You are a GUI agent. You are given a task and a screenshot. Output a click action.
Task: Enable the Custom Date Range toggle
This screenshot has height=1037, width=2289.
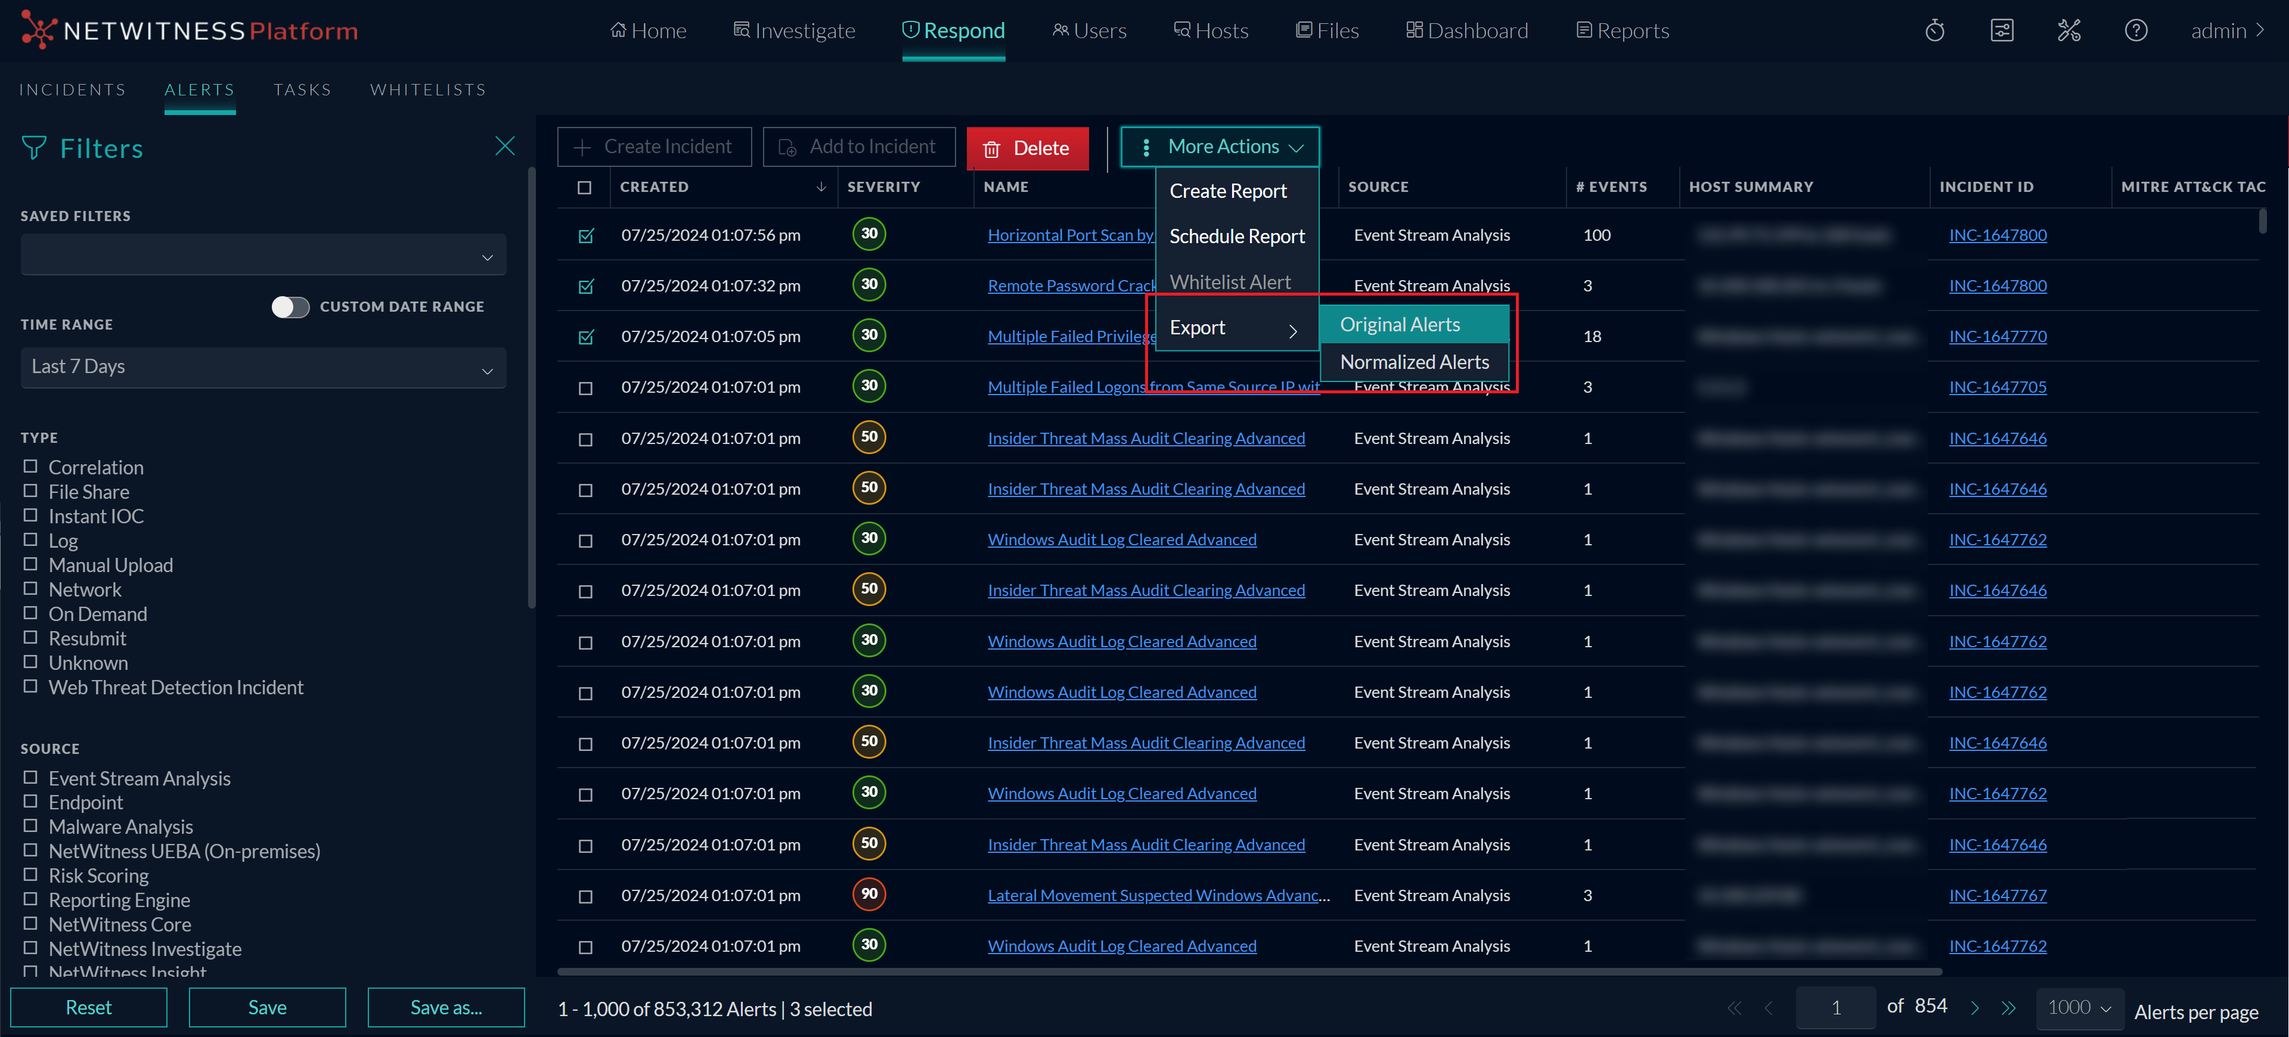pyautogui.click(x=290, y=306)
